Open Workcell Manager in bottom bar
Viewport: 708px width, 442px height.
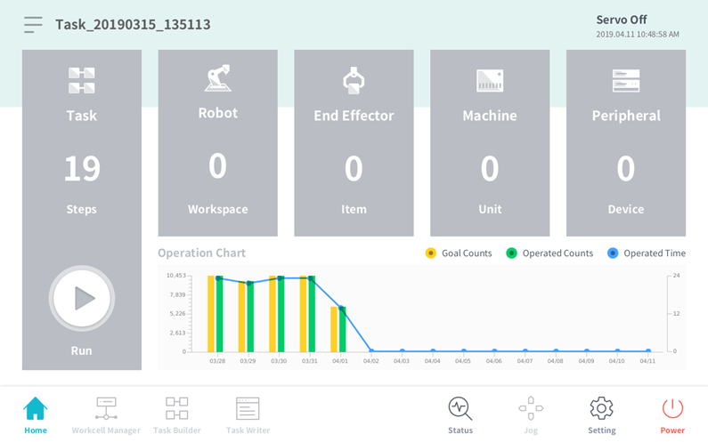pos(106,414)
